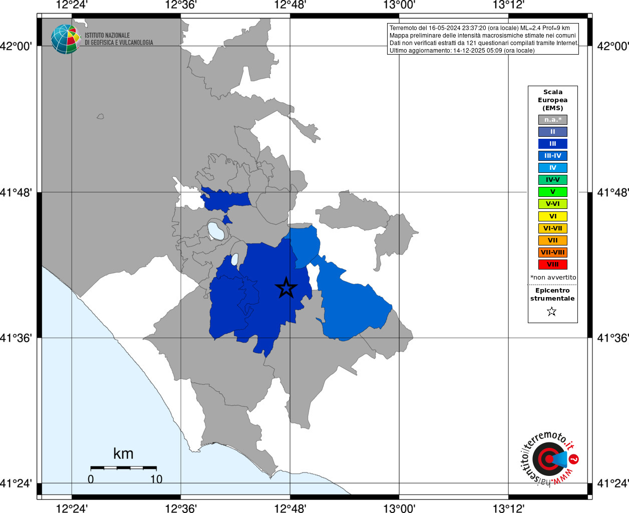Click the left axis label 41°24'
This screenshot has width=629, height=513.
coord(16,483)
